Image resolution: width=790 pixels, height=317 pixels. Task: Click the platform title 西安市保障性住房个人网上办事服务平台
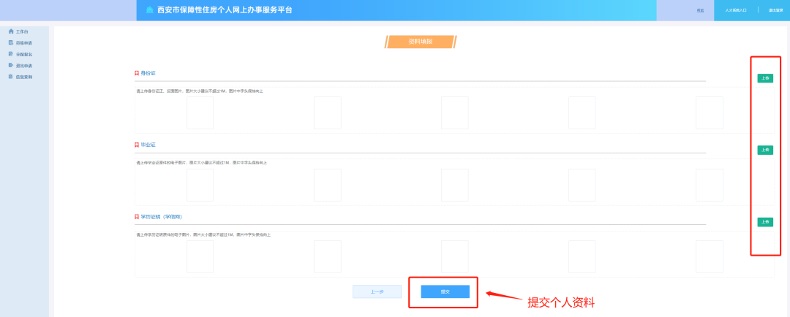[225, 10]
